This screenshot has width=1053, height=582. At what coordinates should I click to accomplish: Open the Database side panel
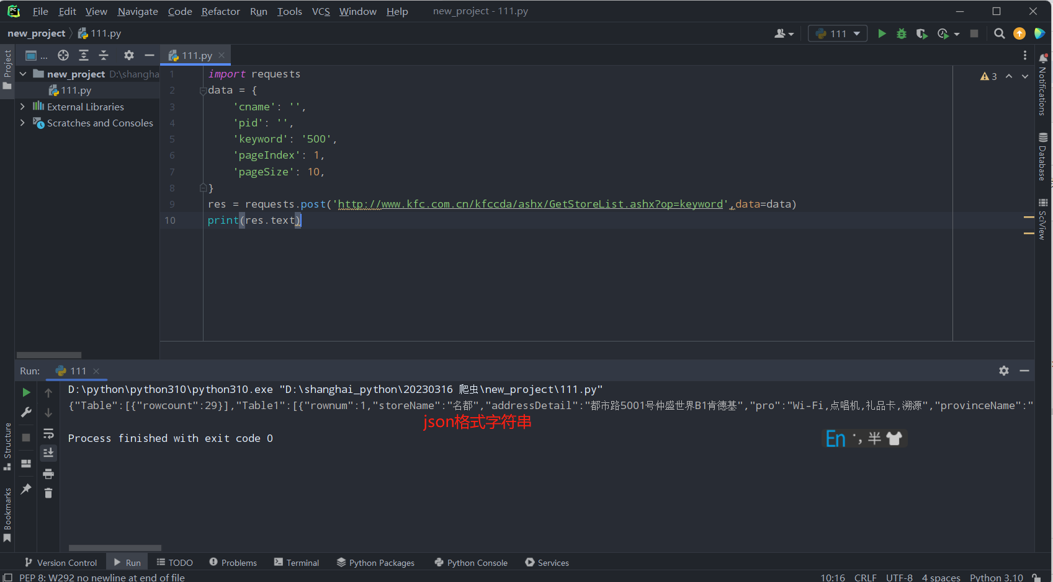point(1042,156)
